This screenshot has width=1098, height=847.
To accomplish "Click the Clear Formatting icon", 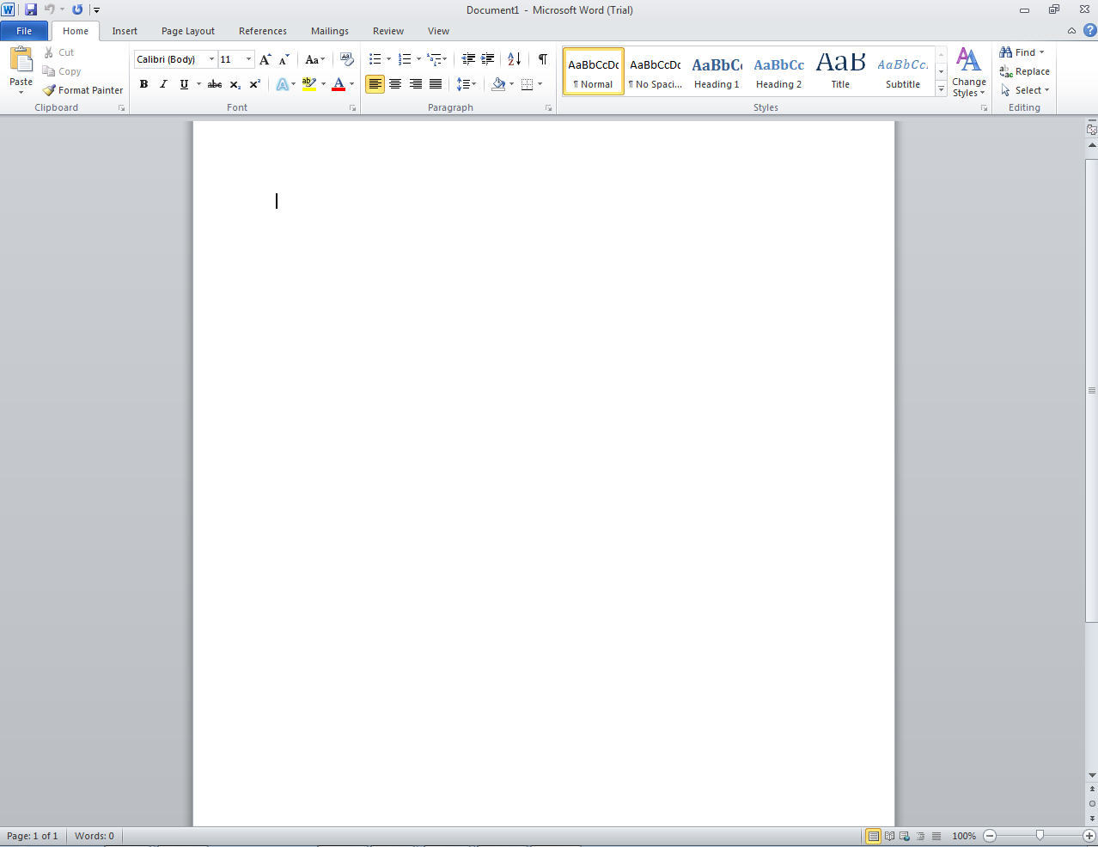I will point(347,59).
